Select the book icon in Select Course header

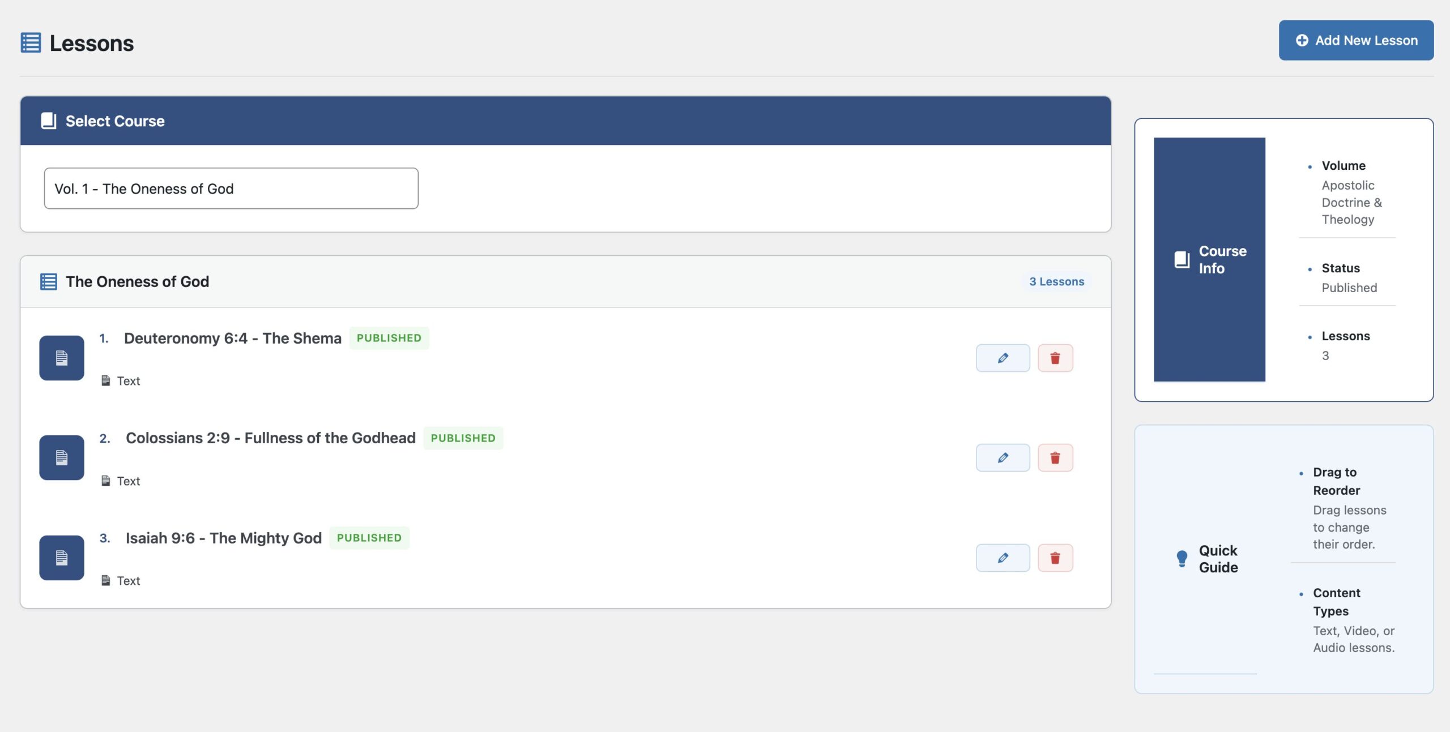pos(48,120)
